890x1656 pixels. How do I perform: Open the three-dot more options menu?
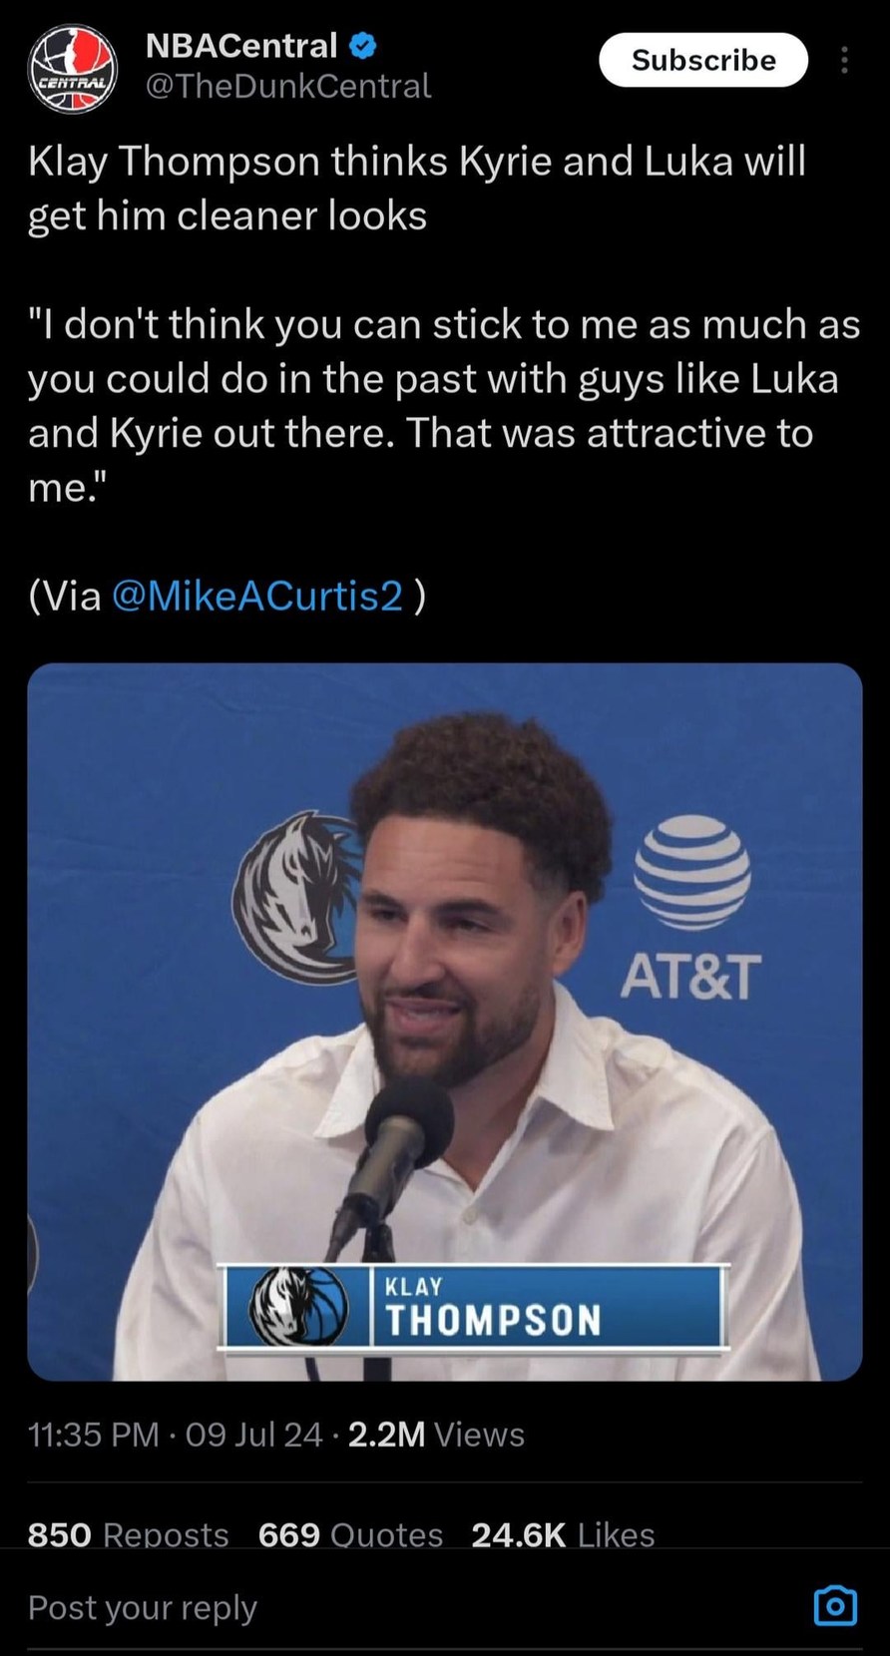[844, 61]
